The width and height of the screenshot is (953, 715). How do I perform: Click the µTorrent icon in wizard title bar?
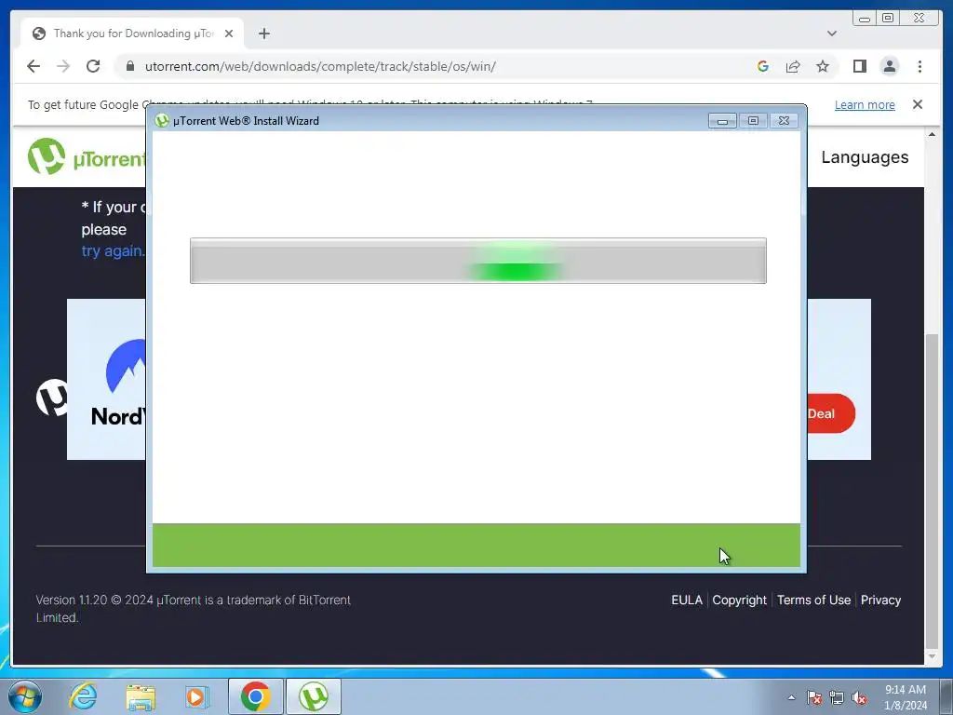(162, 120)
